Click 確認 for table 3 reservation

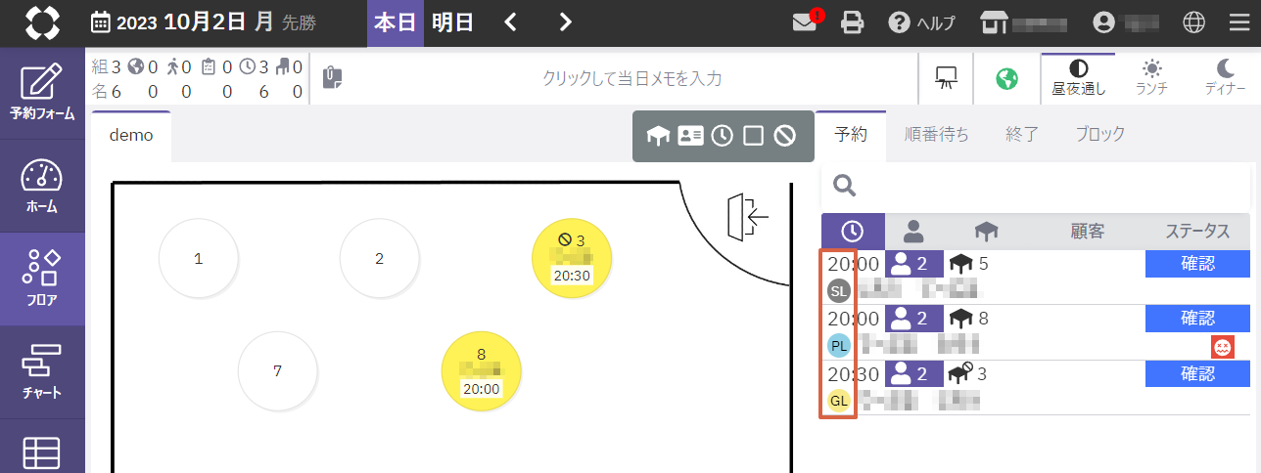[1197, 374]
